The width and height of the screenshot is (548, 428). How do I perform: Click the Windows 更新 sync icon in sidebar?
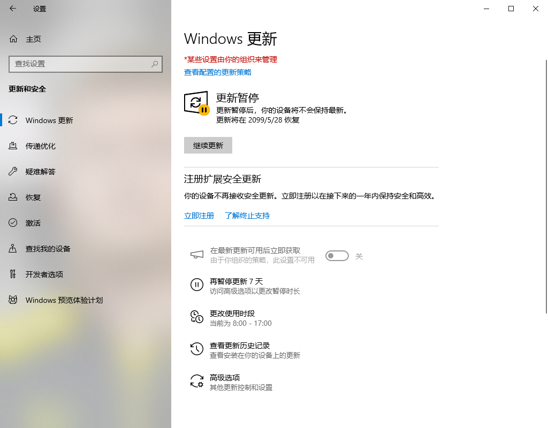click(x=13, y=120)
